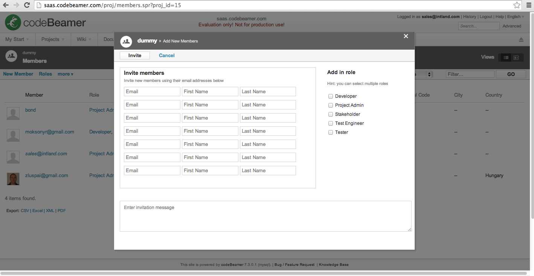This screenshot has height=276, width=534.
Task: Click the first row Last Name field
Action: pyautogui.click(x=268, y=92)
